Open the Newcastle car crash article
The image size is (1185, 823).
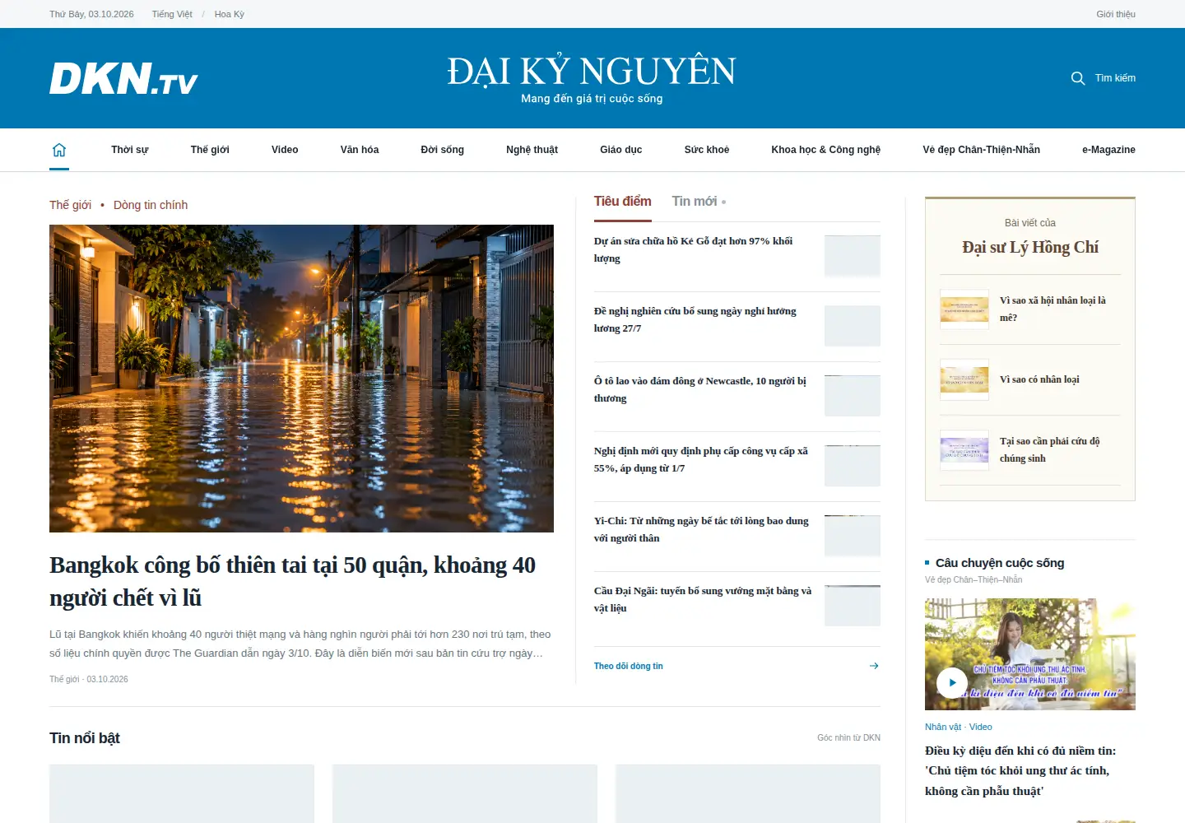[700, 389]
